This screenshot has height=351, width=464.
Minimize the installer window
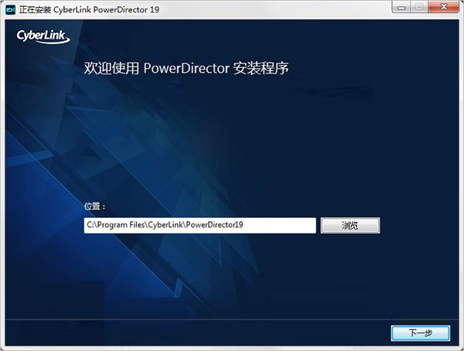pos(401,7)
